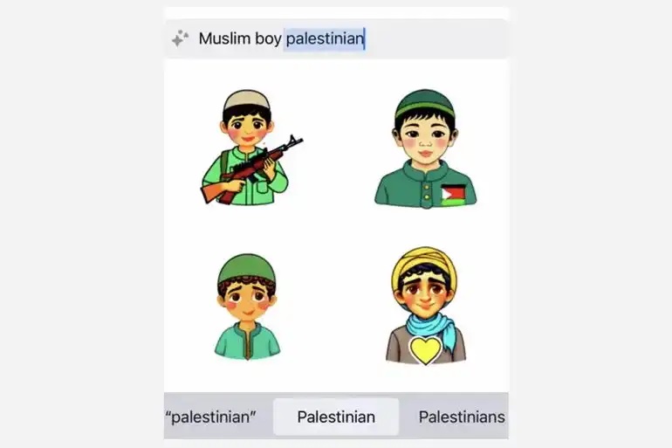Select the sticker of the boy in the yellow turban

425,306
